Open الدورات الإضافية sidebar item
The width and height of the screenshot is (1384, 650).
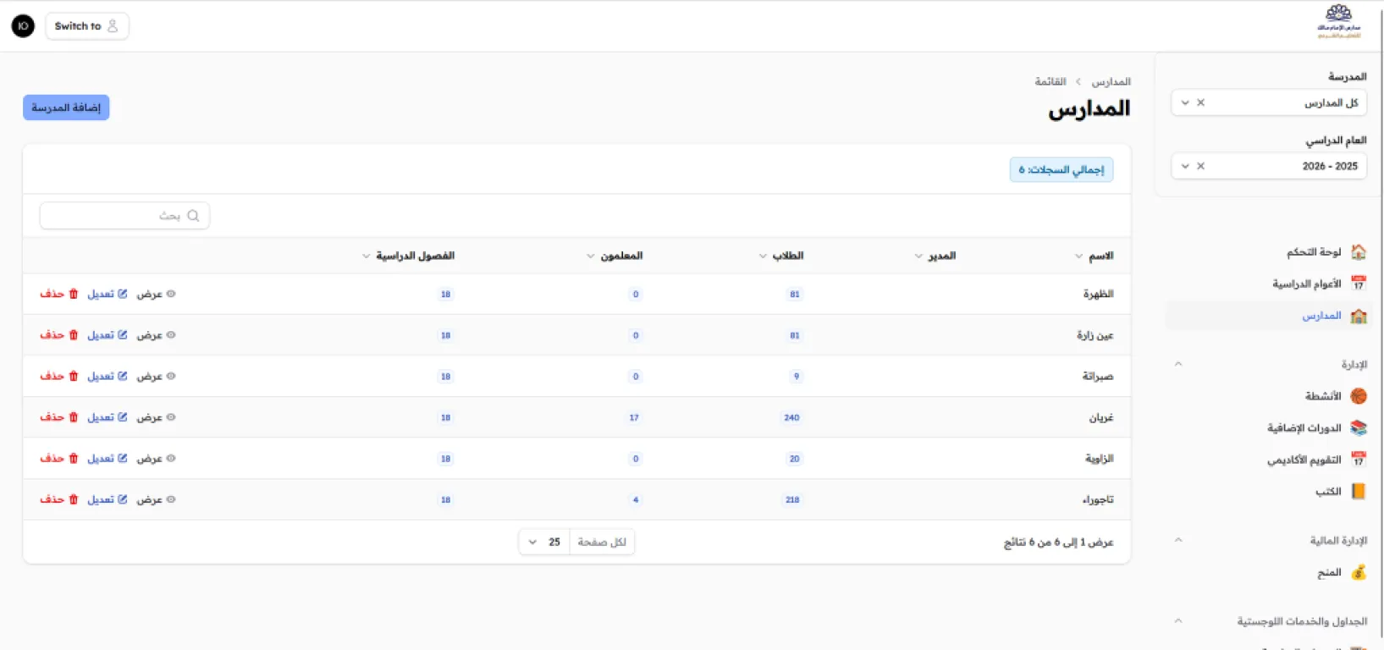(x=1269, y=428)
